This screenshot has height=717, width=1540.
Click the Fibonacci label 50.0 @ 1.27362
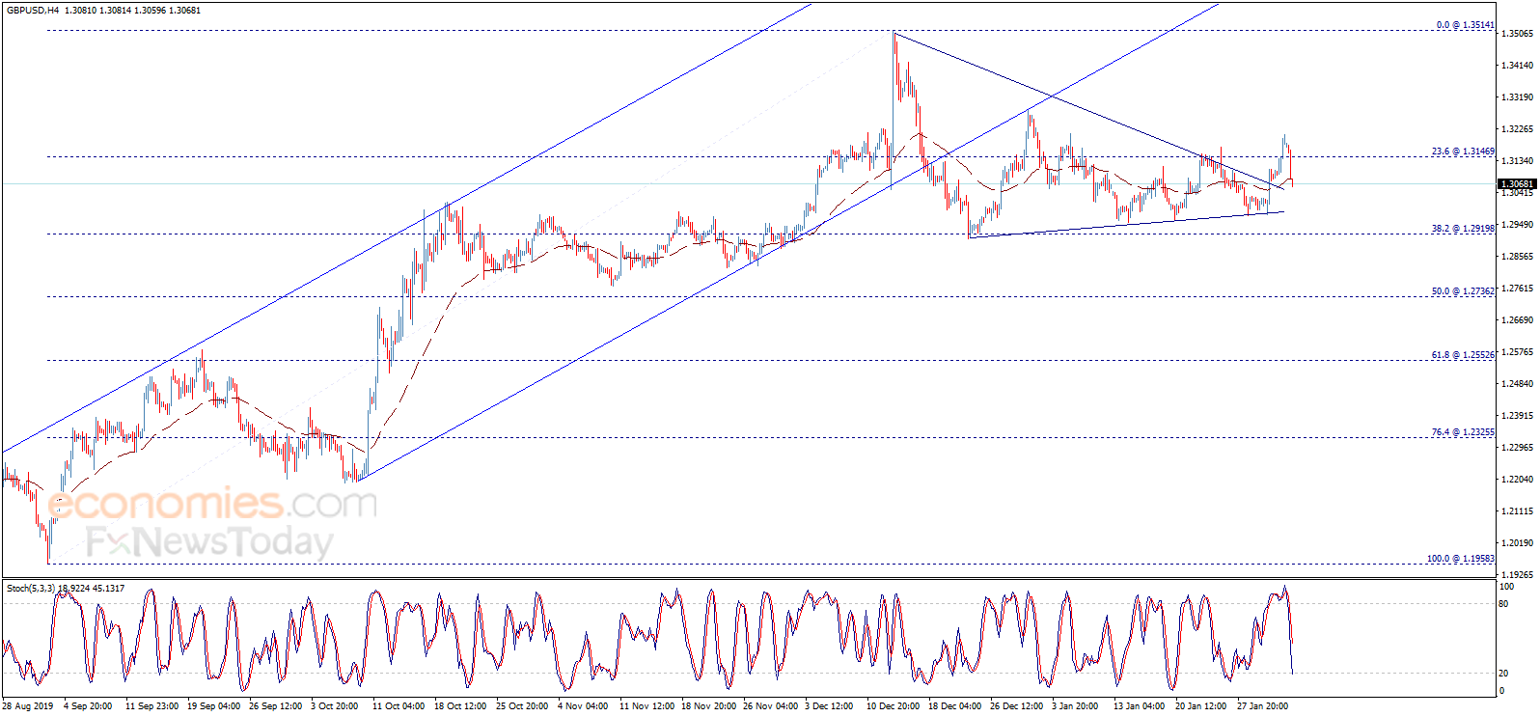coord(1463,291)
